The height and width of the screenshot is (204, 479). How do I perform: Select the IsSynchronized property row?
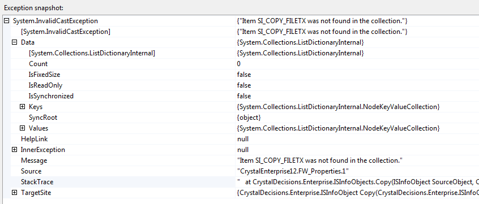click(241, 96)
